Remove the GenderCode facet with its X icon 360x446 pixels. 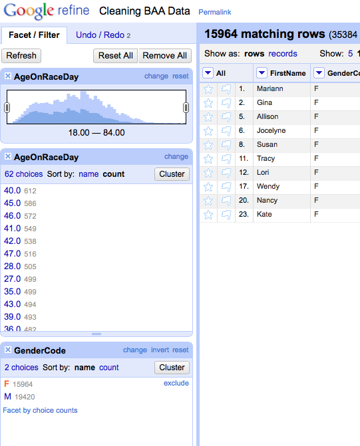click(x=8, y=350)
